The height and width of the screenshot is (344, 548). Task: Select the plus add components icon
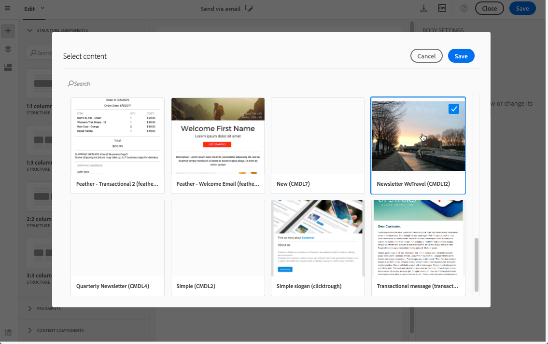click(x=8, y=31)
